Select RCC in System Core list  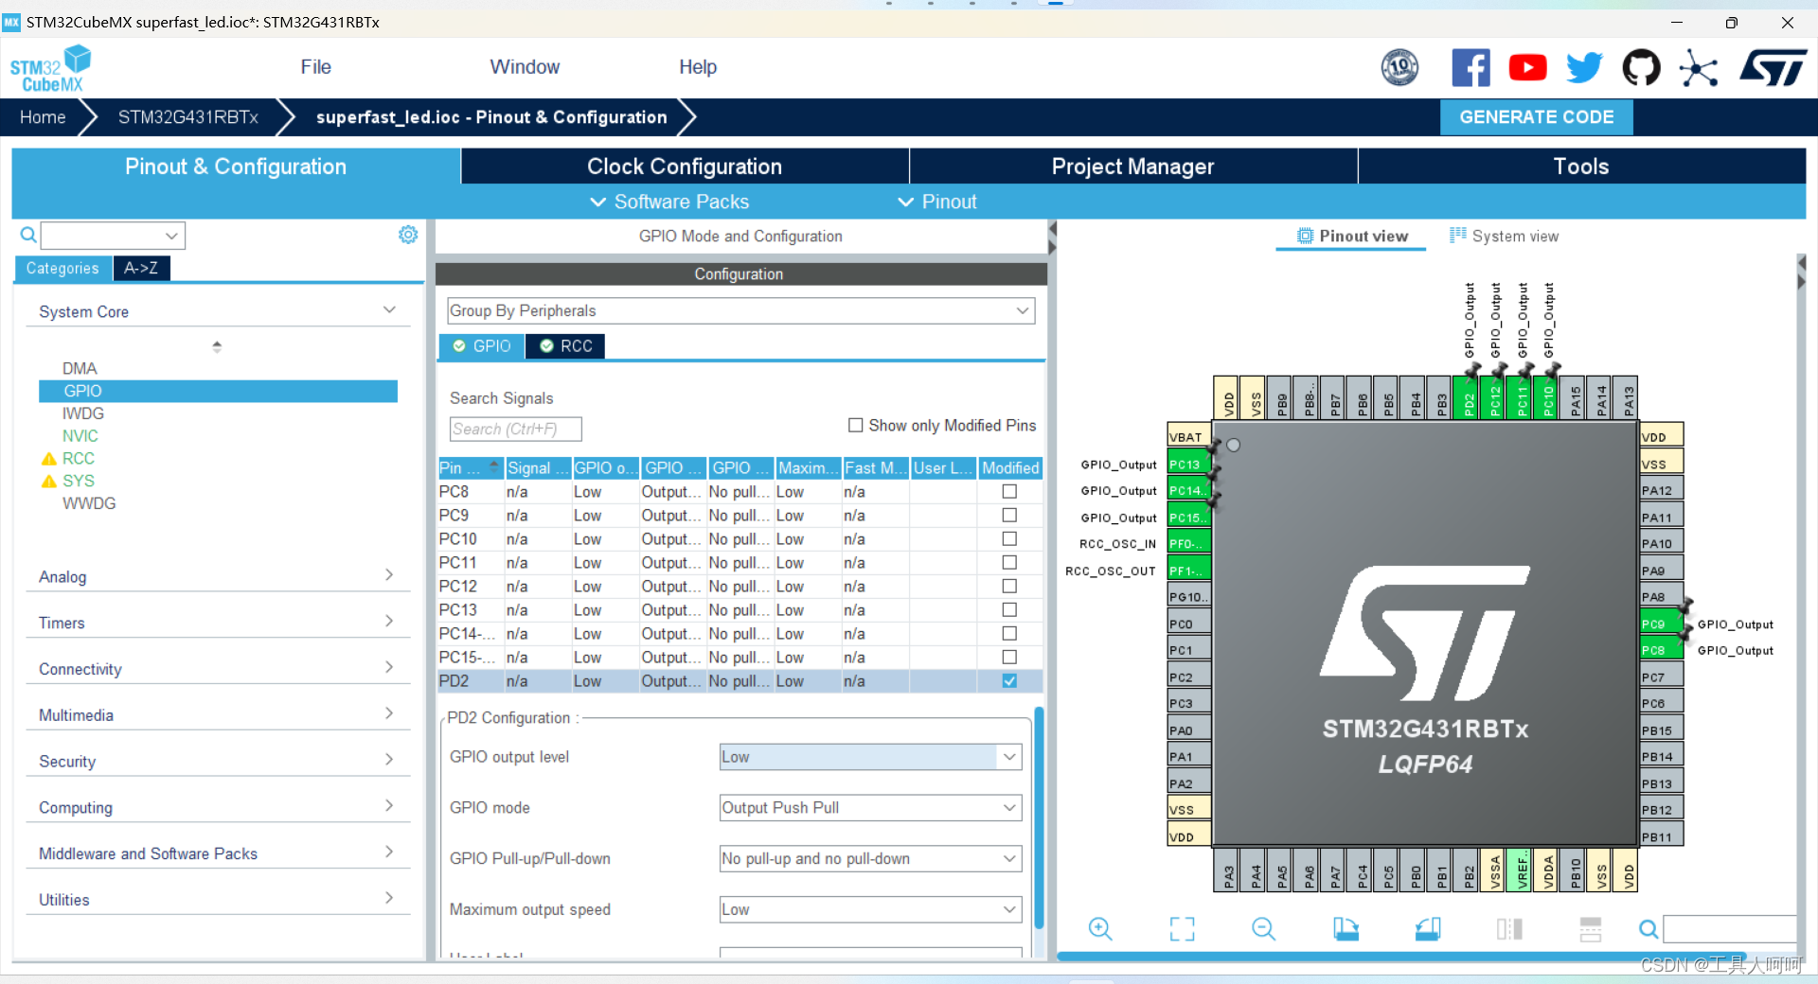(x=79, y=458)
